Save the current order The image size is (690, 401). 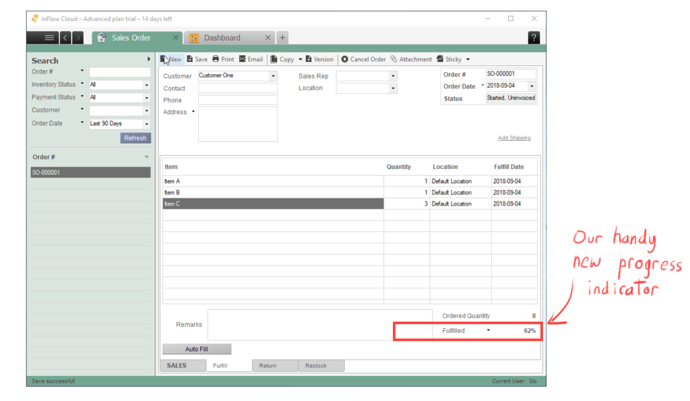[197, 59]
